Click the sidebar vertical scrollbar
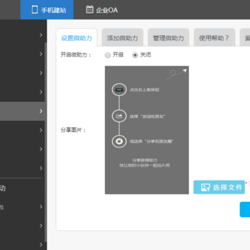The width and height of the screenshot is (250, 250). coord(45,125)
